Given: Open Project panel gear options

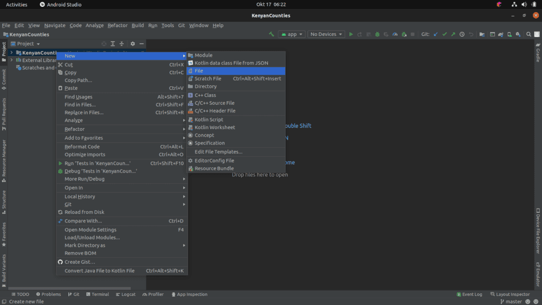Looking at the screenshot, I should [x=133, y=44].
